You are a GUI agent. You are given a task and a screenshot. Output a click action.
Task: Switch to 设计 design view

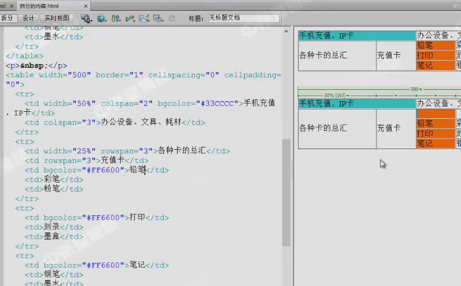click(28, 18)
